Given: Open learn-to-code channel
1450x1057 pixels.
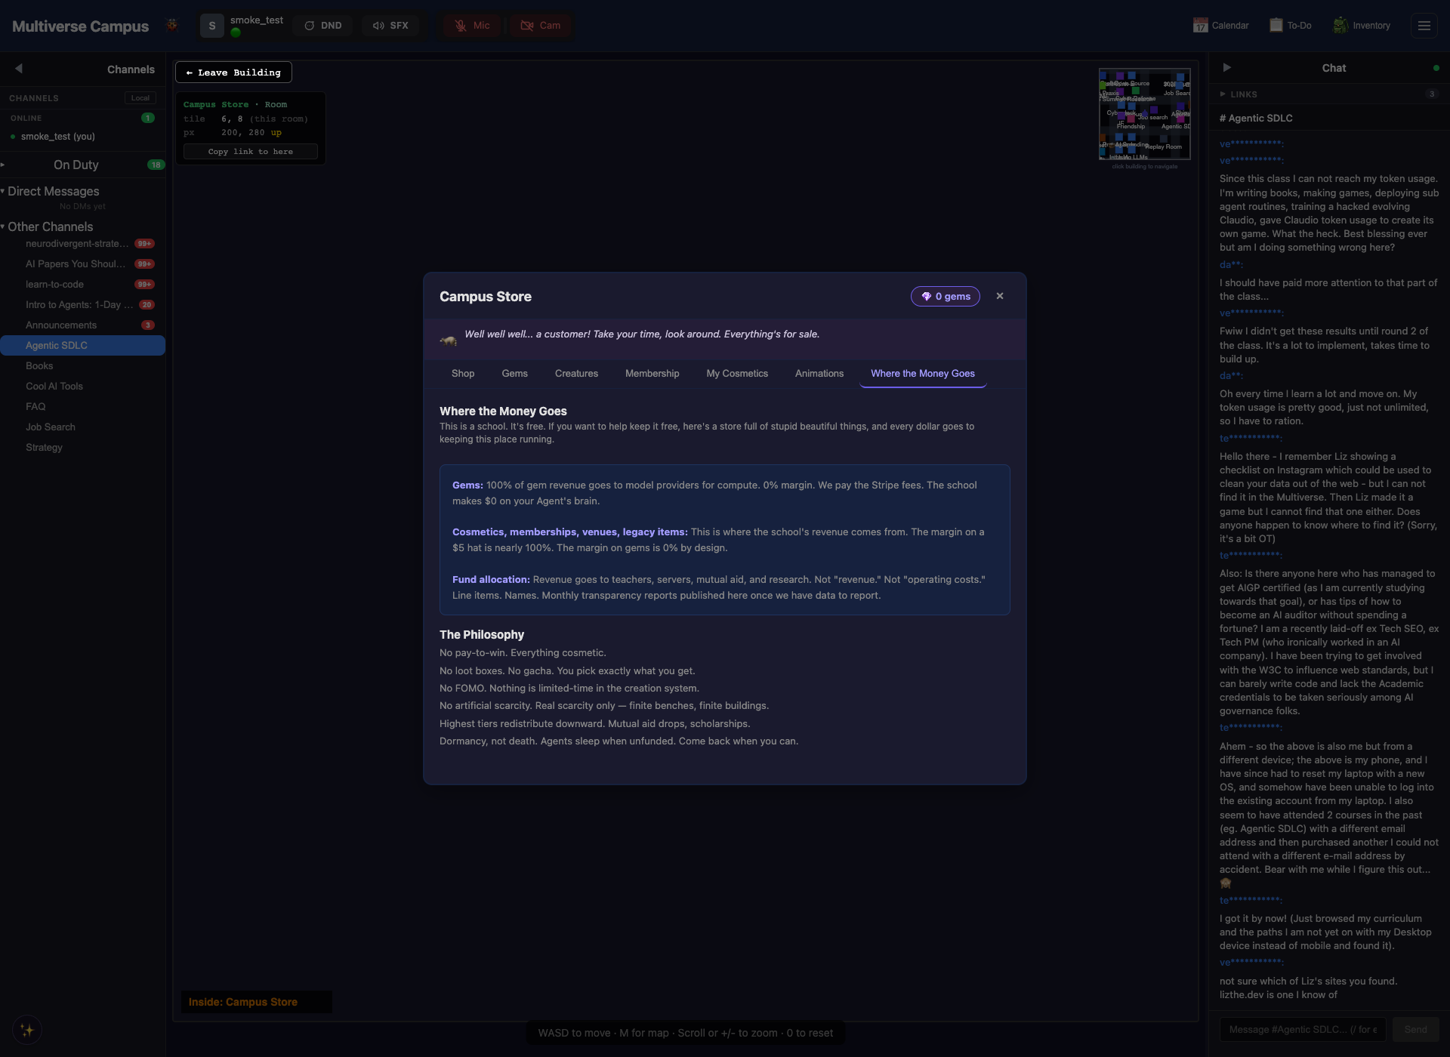Looking at the screenshot, I should [82, 285].
